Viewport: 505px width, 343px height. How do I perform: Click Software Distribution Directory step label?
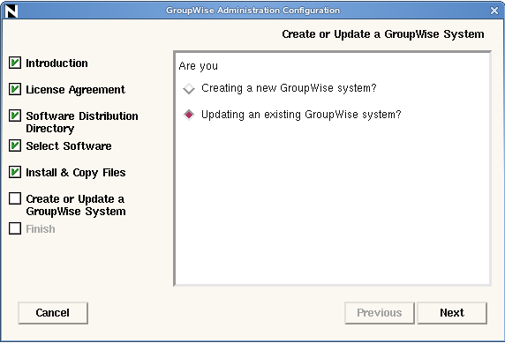(82, 122)
